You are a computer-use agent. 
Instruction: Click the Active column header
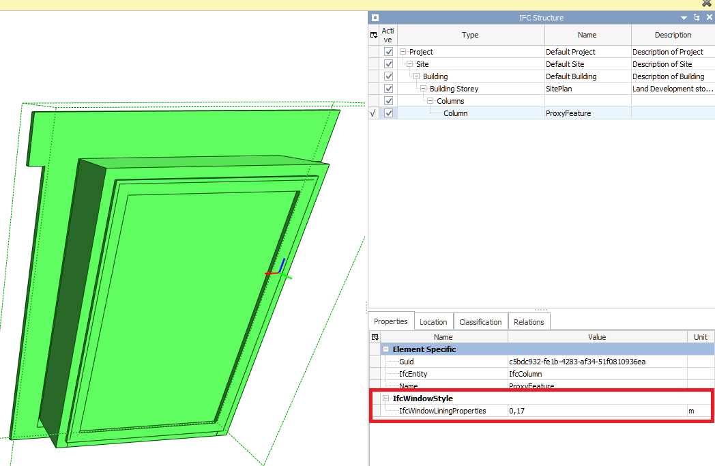pyautogui.click(x=388, y=35)
